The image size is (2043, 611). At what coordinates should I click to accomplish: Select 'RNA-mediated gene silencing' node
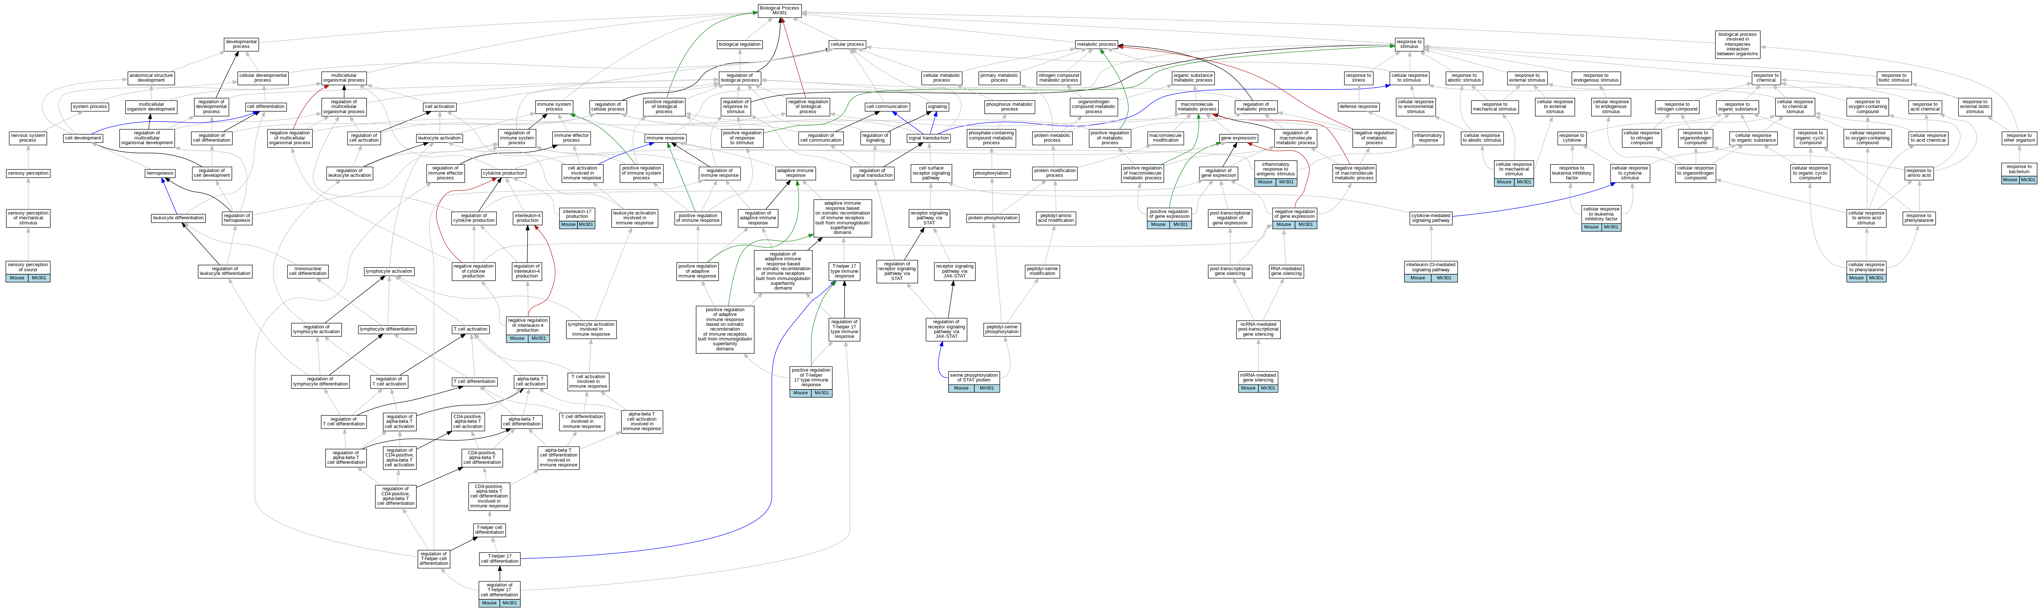(1285, 271)
